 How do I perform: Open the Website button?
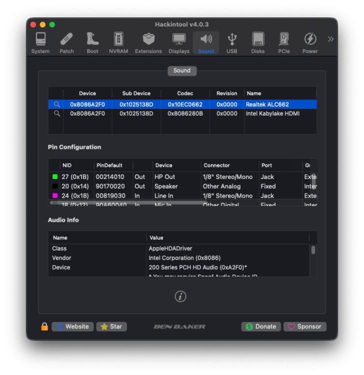pyautogui.click(x=72, y=326)
